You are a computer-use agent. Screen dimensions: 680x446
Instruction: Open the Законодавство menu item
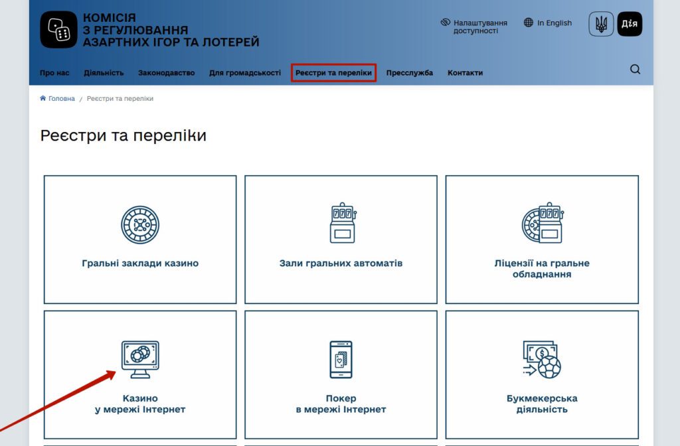coord(167,73)
